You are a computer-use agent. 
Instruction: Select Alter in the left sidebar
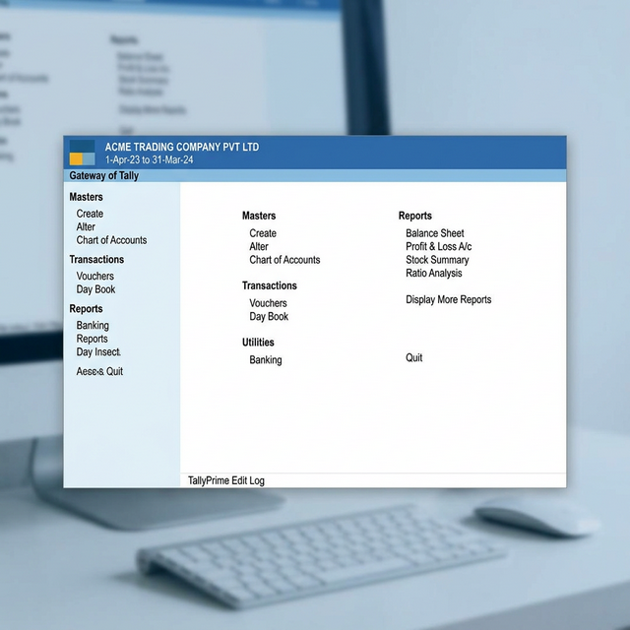pyautogui.click(x=86, y=227)
